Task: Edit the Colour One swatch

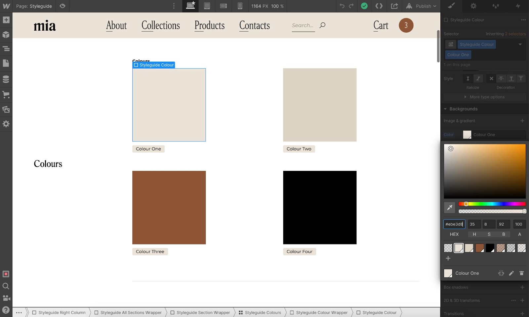Action: coord(511,273)
